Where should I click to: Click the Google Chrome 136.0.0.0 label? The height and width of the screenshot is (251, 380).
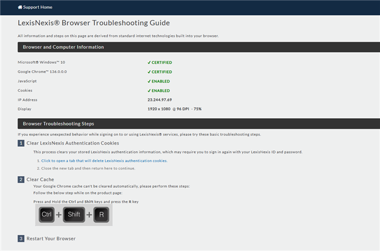click(x=42, y=72)
